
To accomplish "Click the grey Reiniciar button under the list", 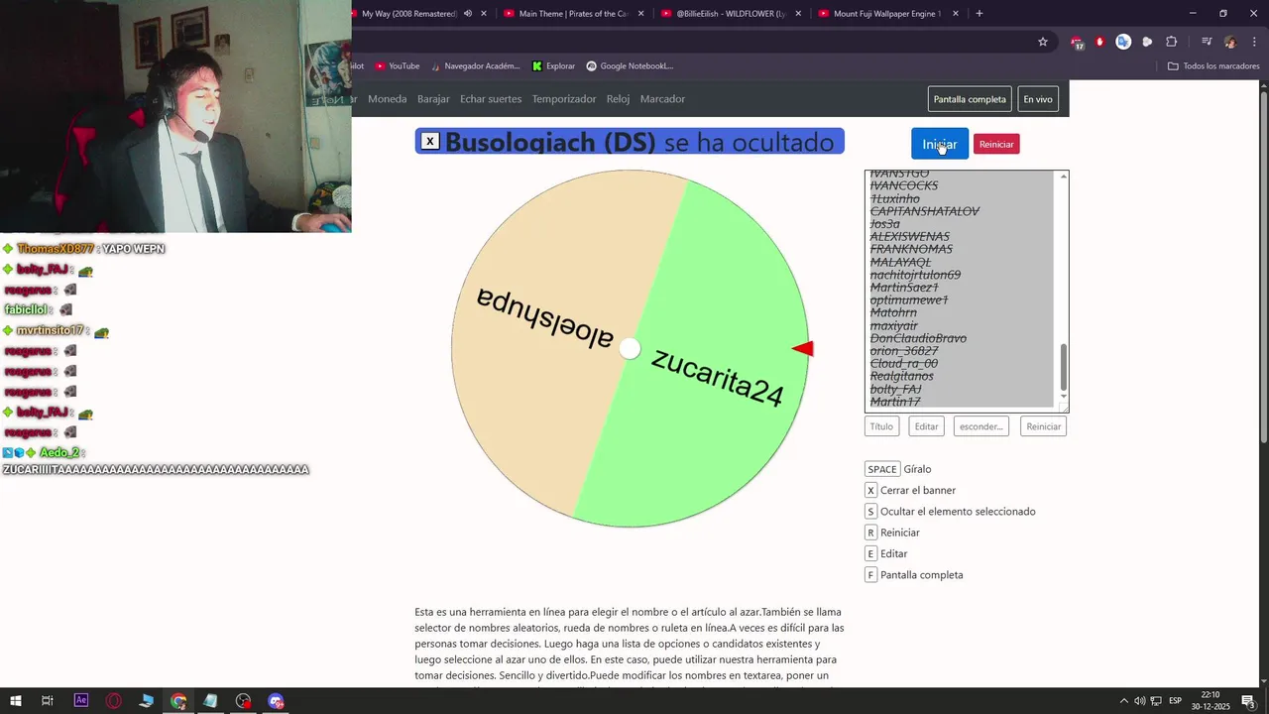I will (x=1043, y=426).
